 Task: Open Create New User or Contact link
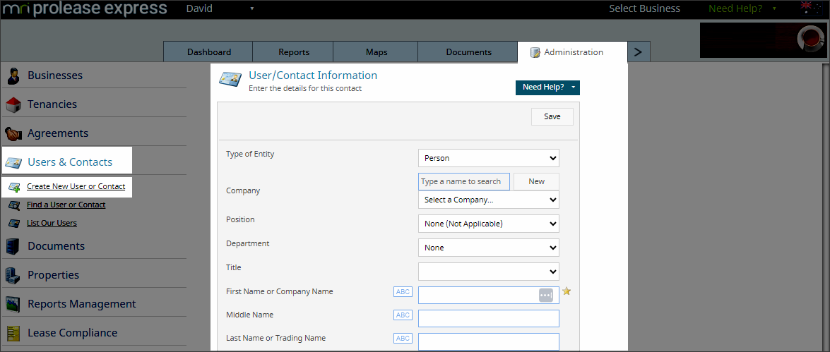pyautogui.click(x=76, y=186)
